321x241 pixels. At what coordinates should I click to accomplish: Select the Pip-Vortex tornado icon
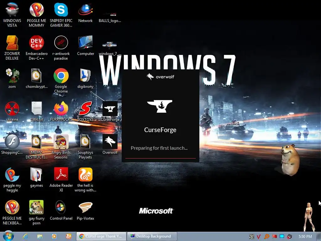pyautogui.click(x=85, y=211)
